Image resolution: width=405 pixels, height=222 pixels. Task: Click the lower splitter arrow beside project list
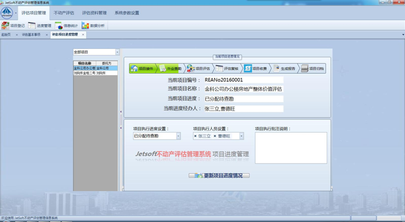121,128
